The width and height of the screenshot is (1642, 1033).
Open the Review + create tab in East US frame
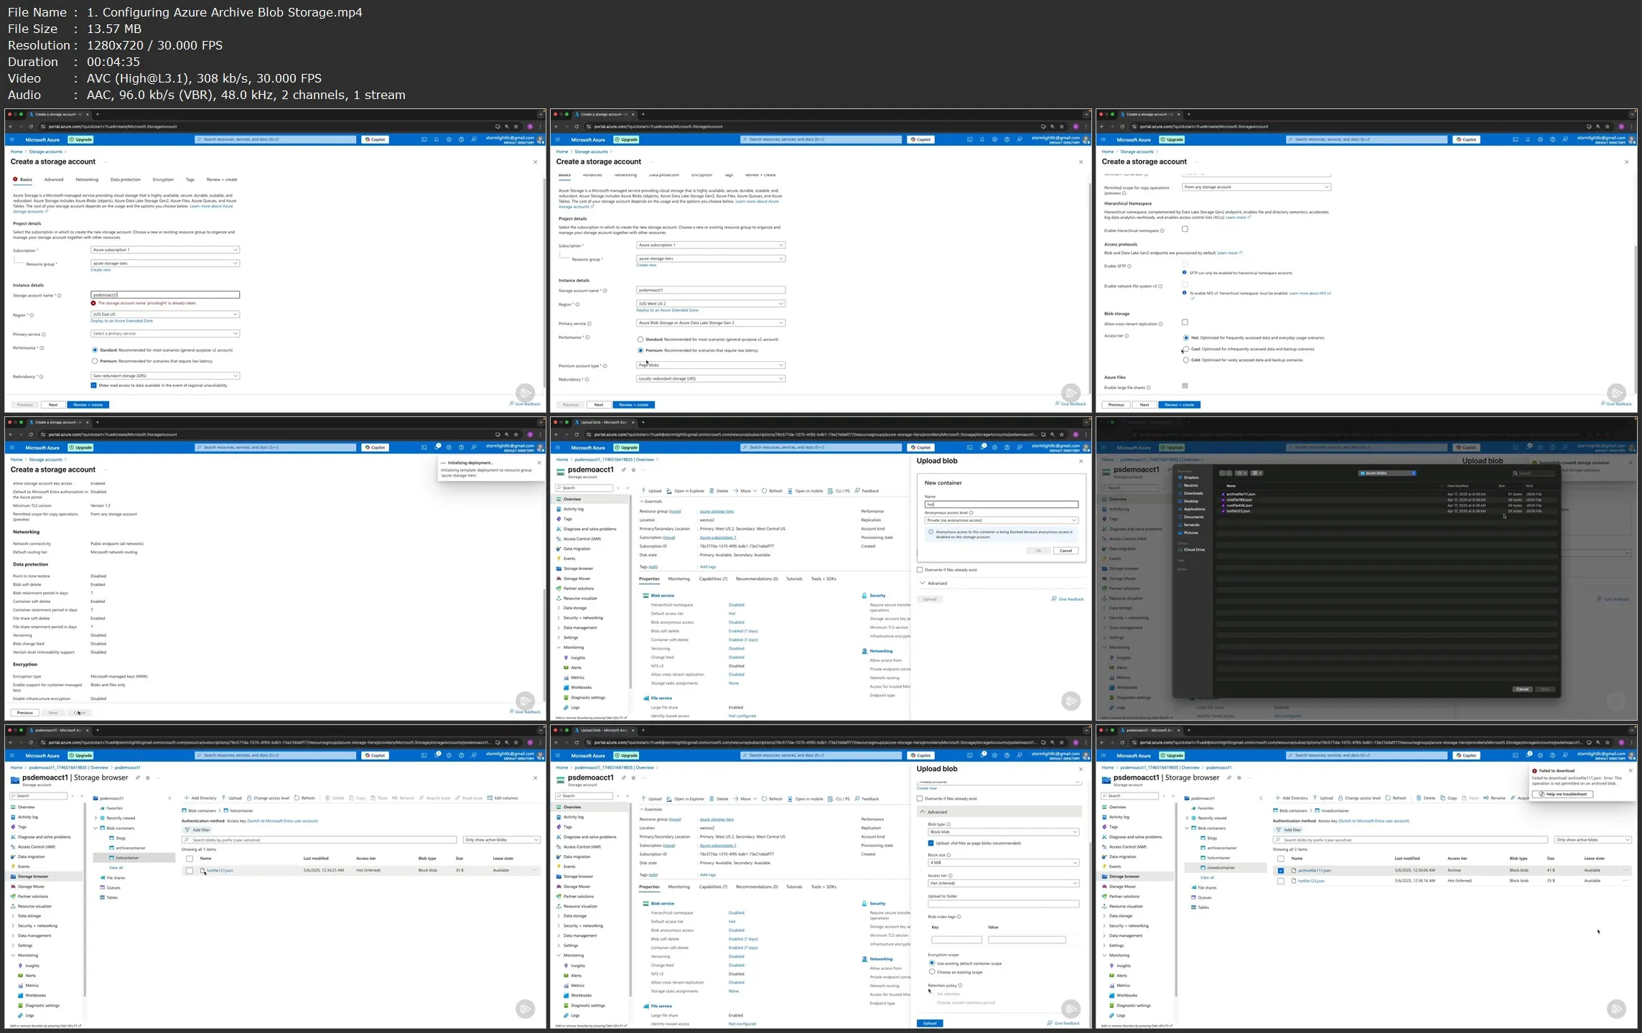[222, 179]
